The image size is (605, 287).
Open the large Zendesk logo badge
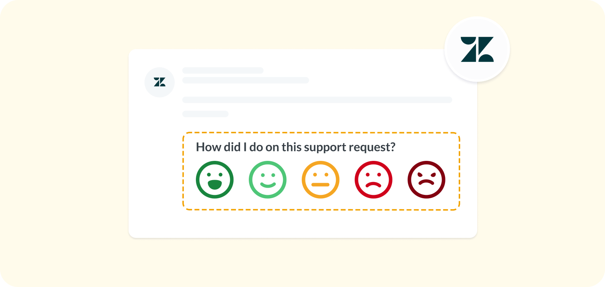pos(477,49)
